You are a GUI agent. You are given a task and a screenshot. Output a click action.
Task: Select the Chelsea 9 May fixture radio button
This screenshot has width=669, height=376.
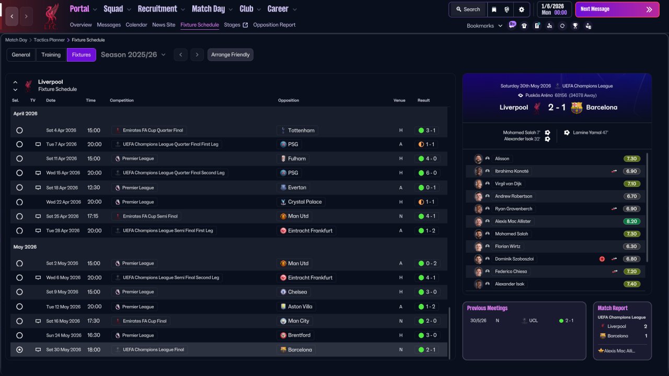click(x=19, y=292)
